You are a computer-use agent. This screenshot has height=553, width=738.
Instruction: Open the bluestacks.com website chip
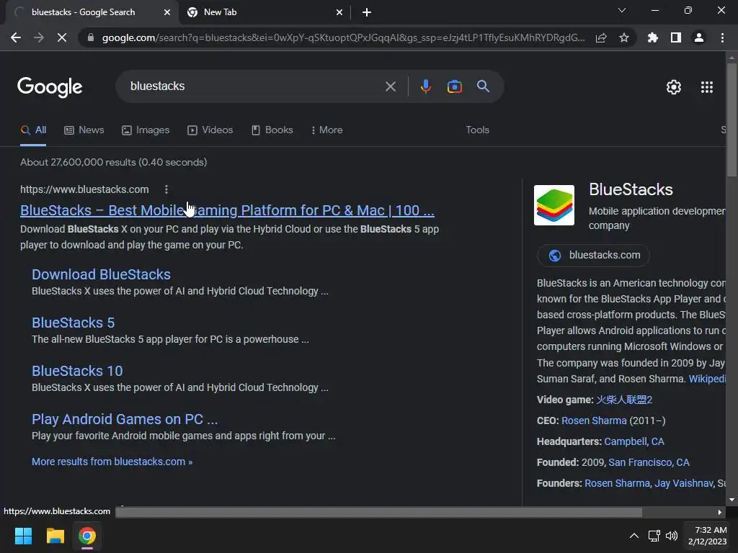tap(594, 256)
